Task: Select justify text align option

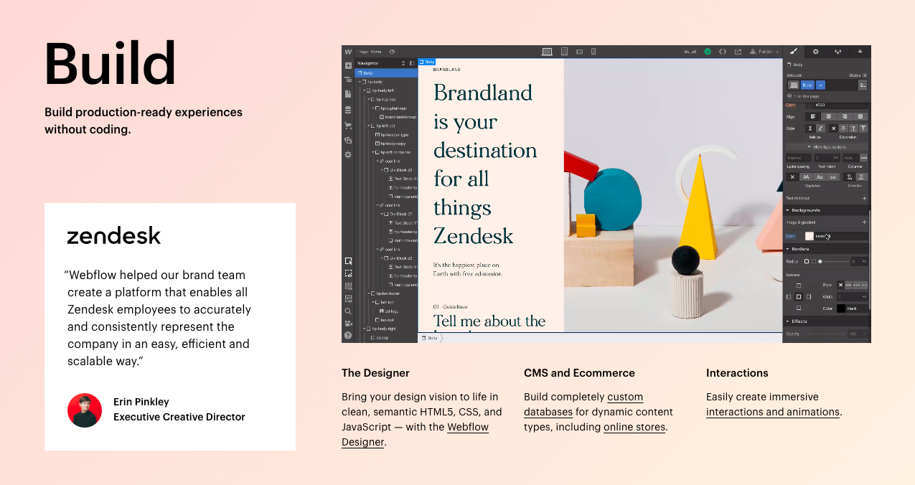Action: [860, 116]
